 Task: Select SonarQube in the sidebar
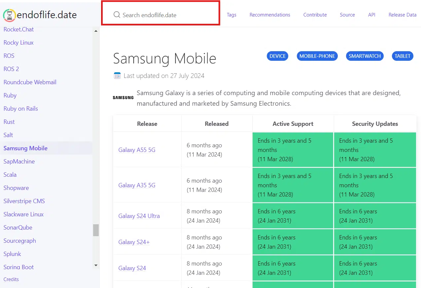point(18,228)
